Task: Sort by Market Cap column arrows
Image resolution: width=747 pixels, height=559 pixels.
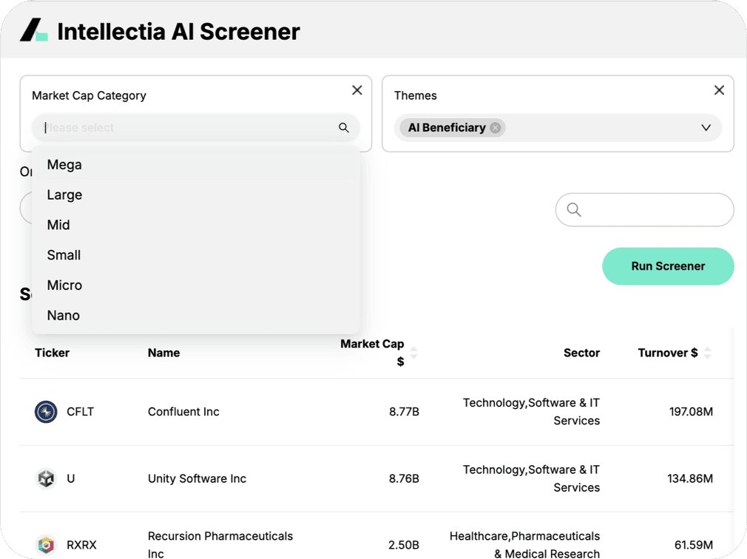Action: coord(414,353)
